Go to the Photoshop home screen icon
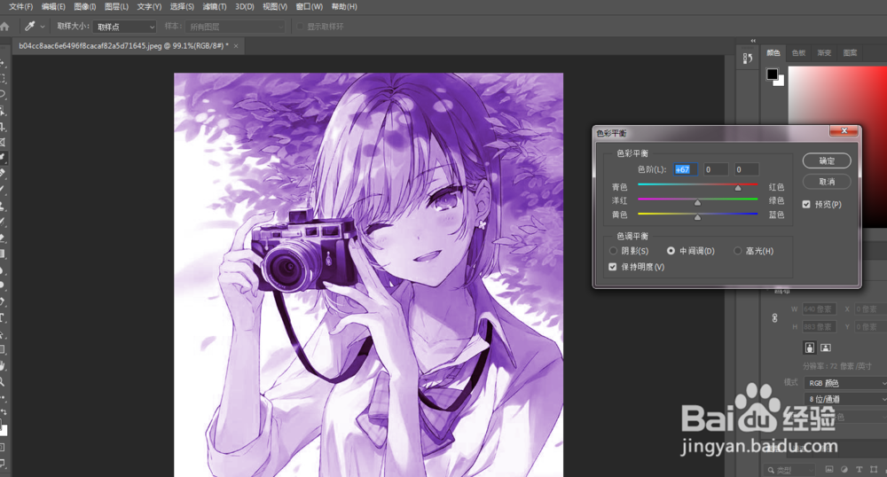 (4, 27)
